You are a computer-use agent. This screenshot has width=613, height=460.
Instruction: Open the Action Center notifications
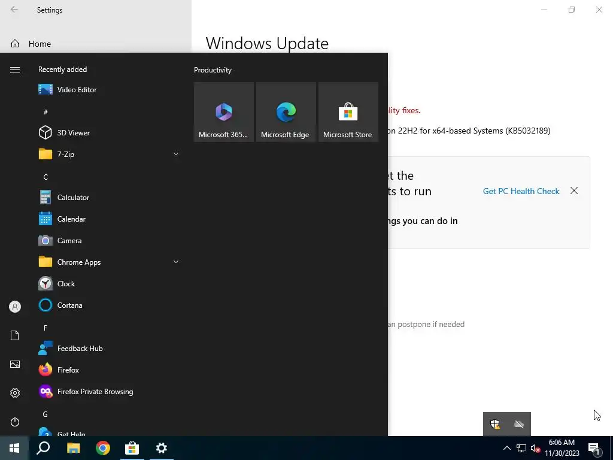point(594,448)
